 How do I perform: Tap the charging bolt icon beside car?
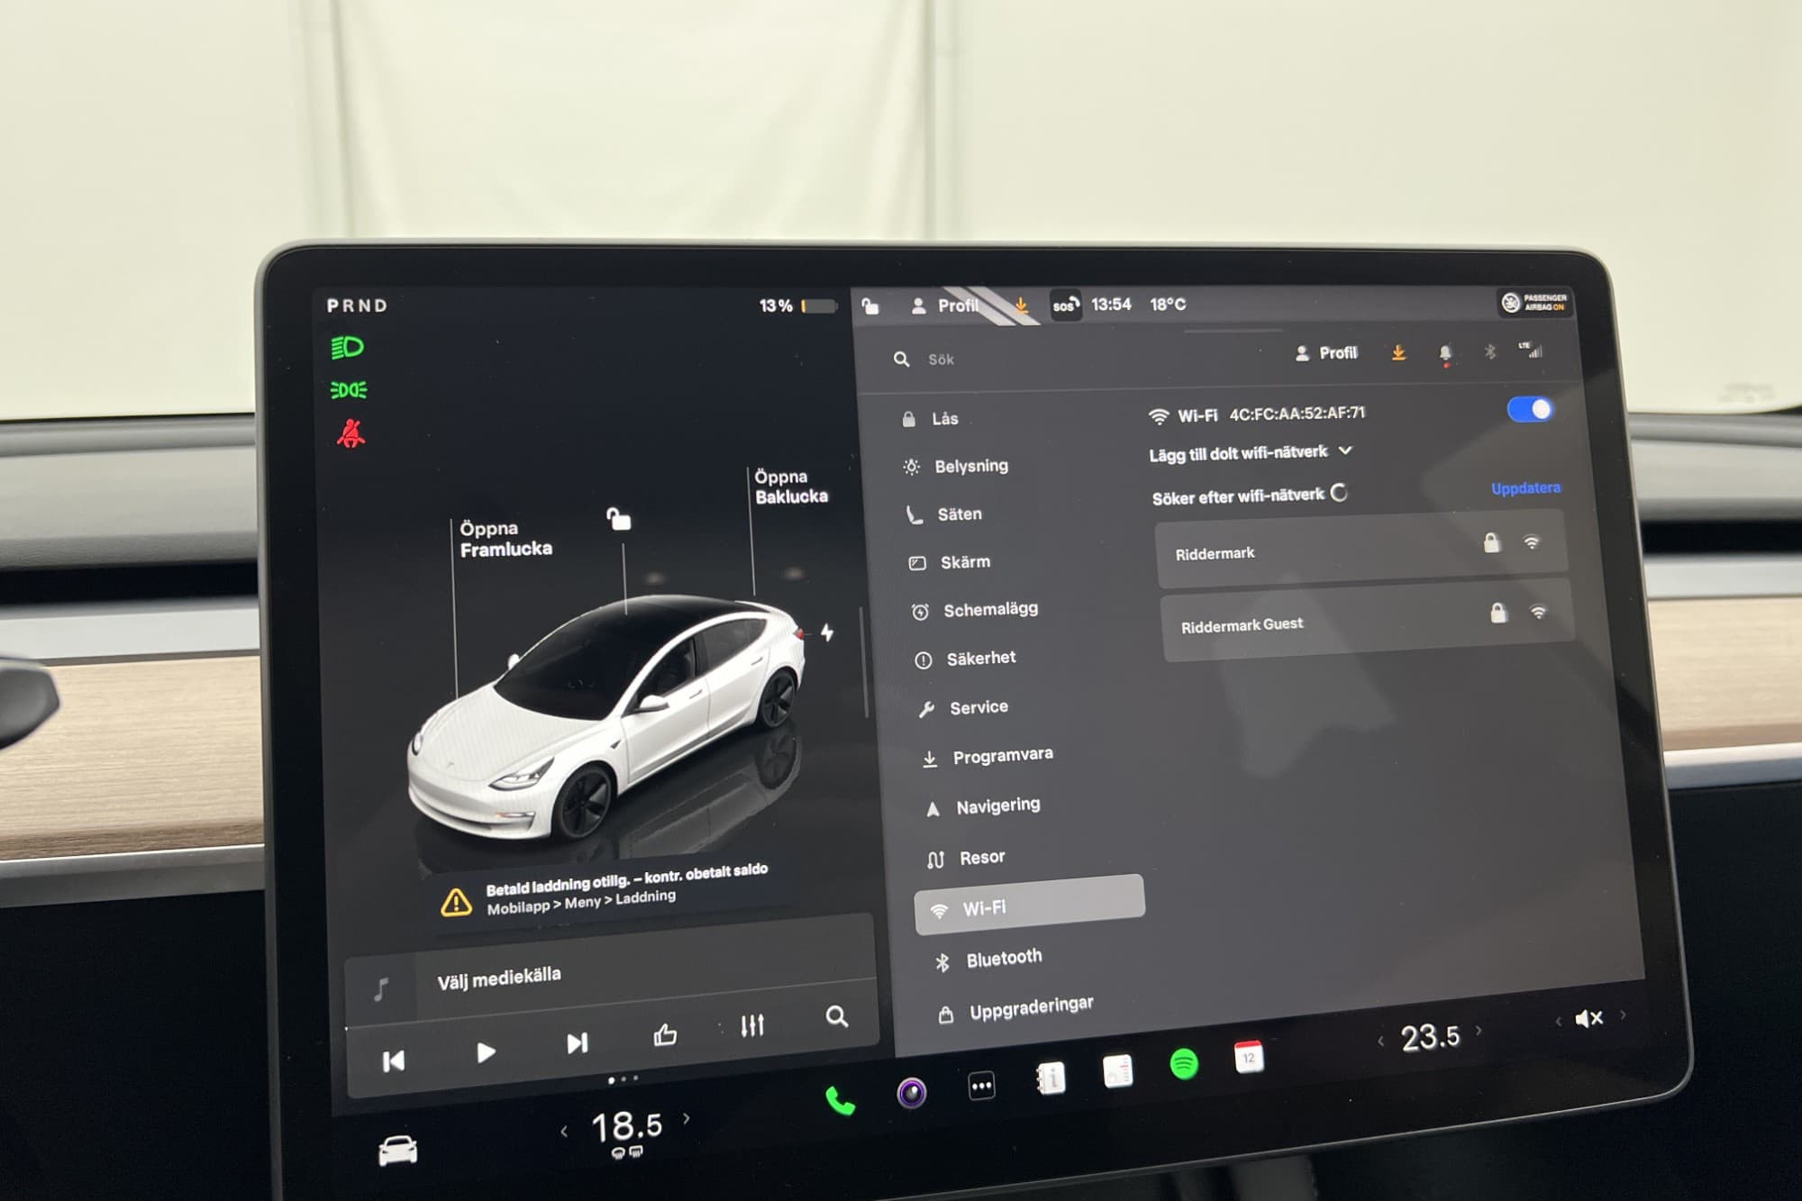coord(827,632)
